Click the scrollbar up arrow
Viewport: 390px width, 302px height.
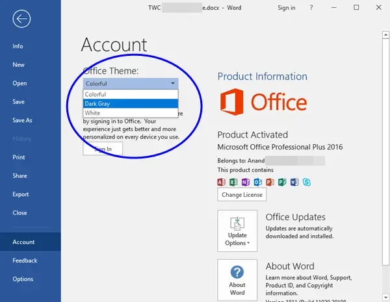[385, 35]
